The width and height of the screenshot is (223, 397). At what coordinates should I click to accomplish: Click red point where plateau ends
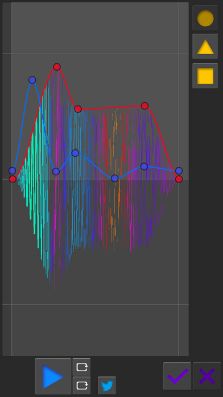pyautogui.click(x=144, y=106)
